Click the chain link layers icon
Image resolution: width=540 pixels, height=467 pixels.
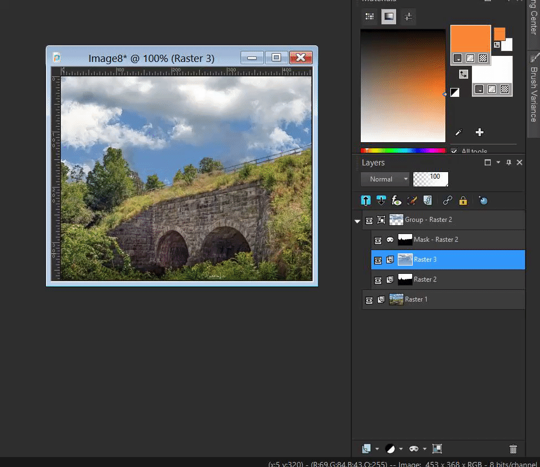coord(447,200)
